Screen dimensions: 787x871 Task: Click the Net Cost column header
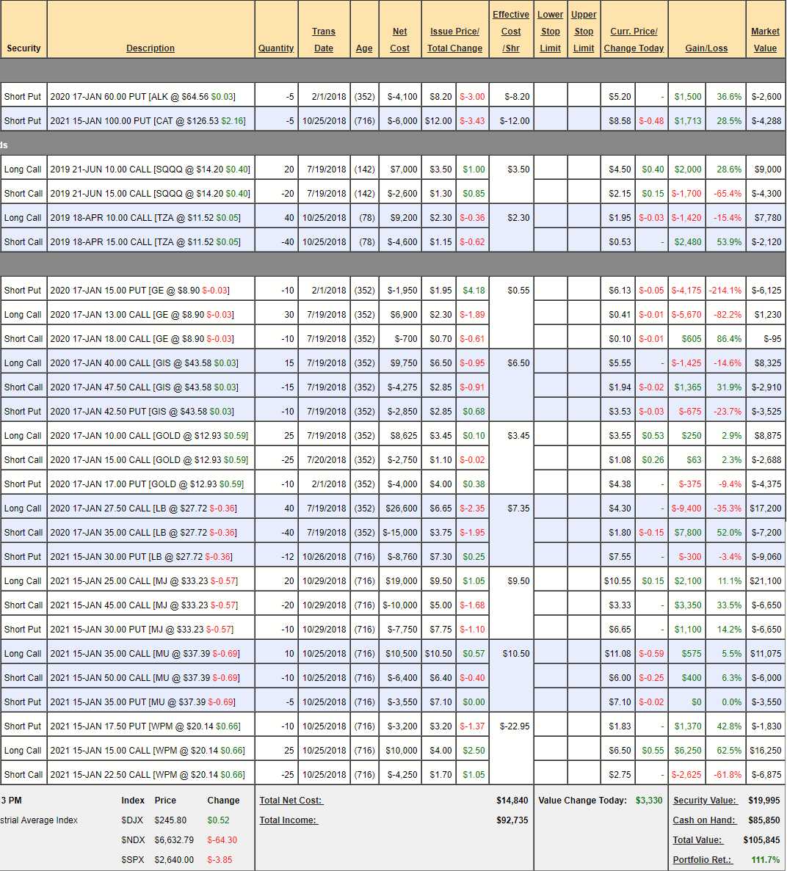click(x=399, y=40)
